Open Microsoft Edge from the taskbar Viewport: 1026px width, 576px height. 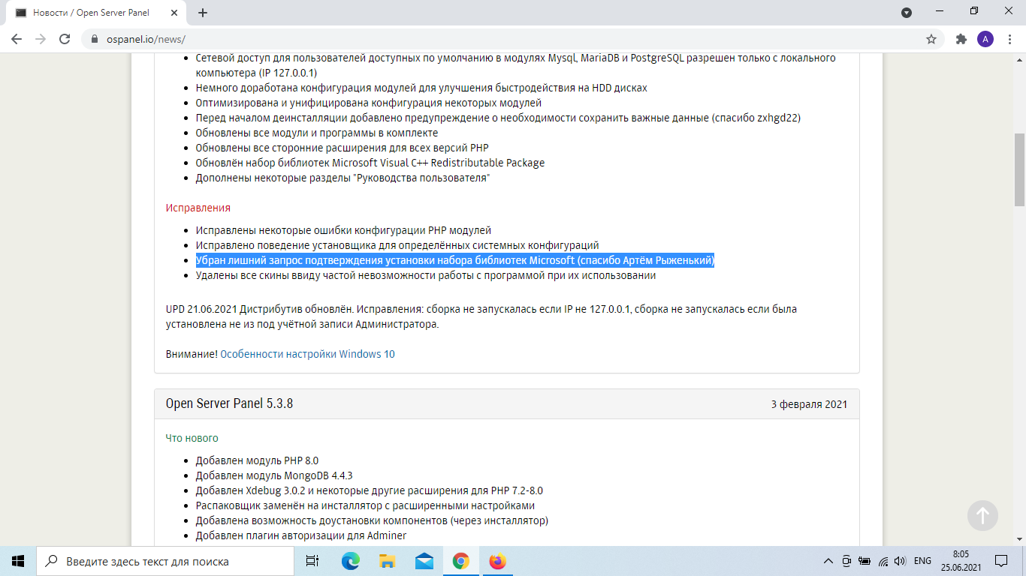(351, 561)
